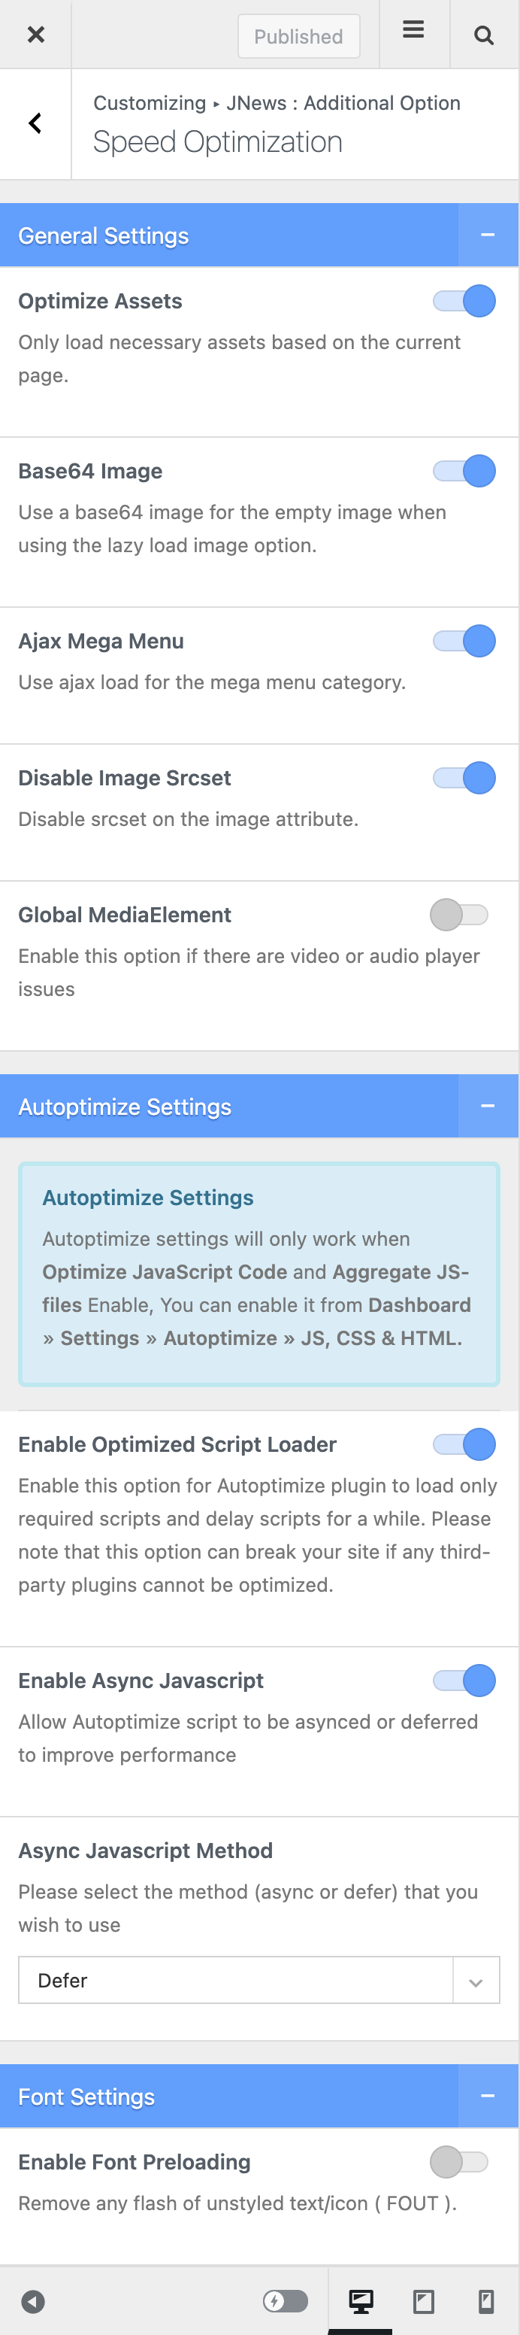Disable the Optimize Assets toggle

(464, 301)
